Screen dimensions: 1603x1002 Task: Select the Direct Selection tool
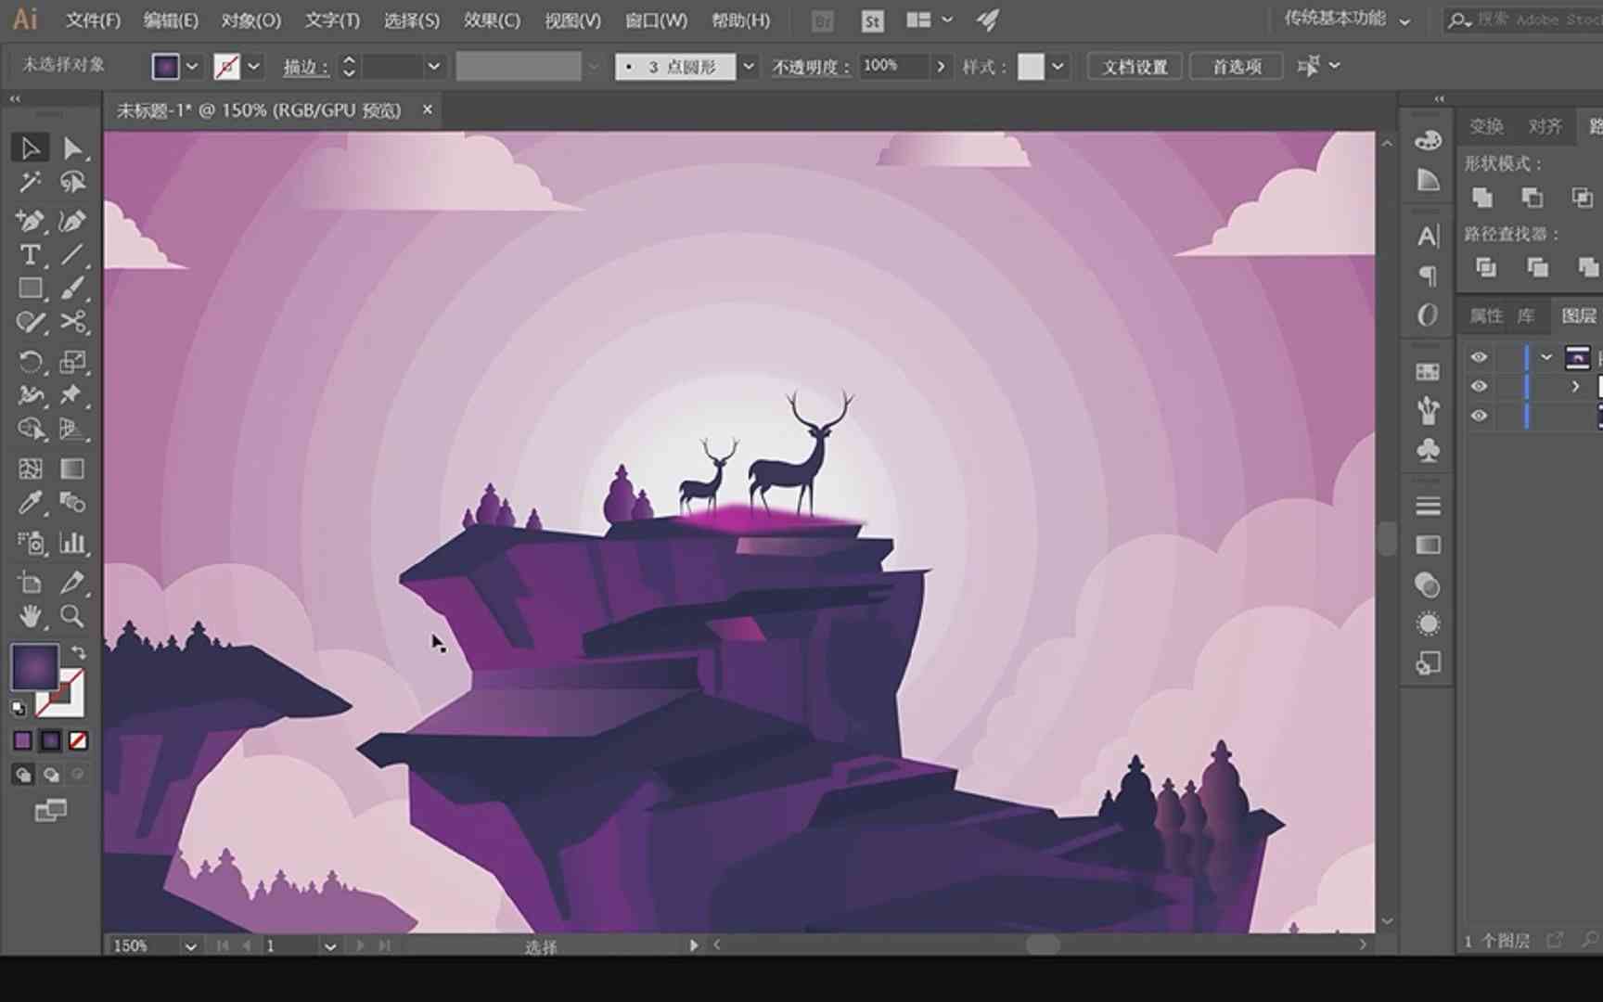[72, 148]
